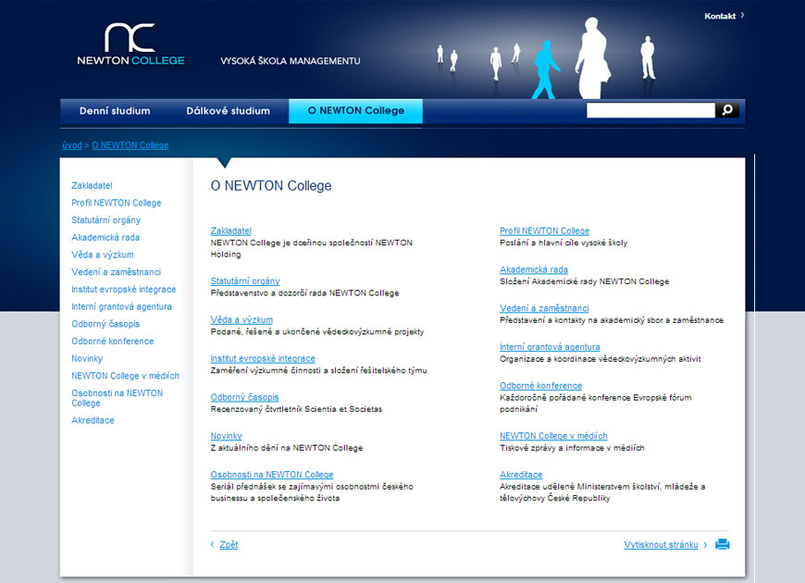Click the Zakladatel link in main content

tap(231, 231)
